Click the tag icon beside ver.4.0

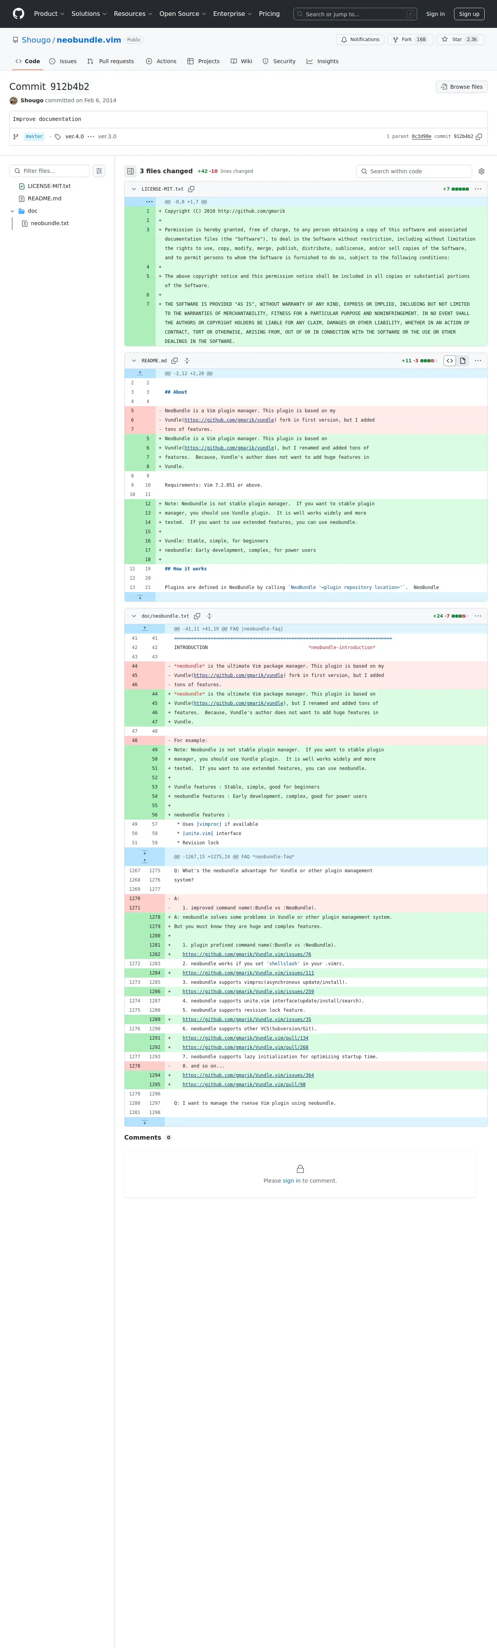tap(58, 137)
